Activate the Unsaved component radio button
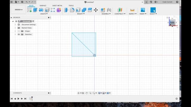Viewport: 191px width, 107px height. 33,21
